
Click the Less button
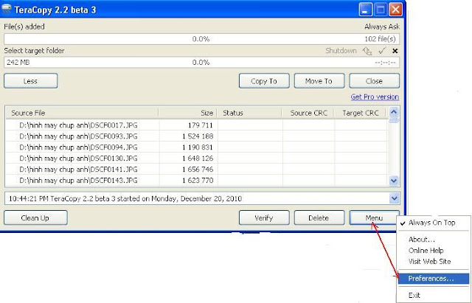[30, 81]
